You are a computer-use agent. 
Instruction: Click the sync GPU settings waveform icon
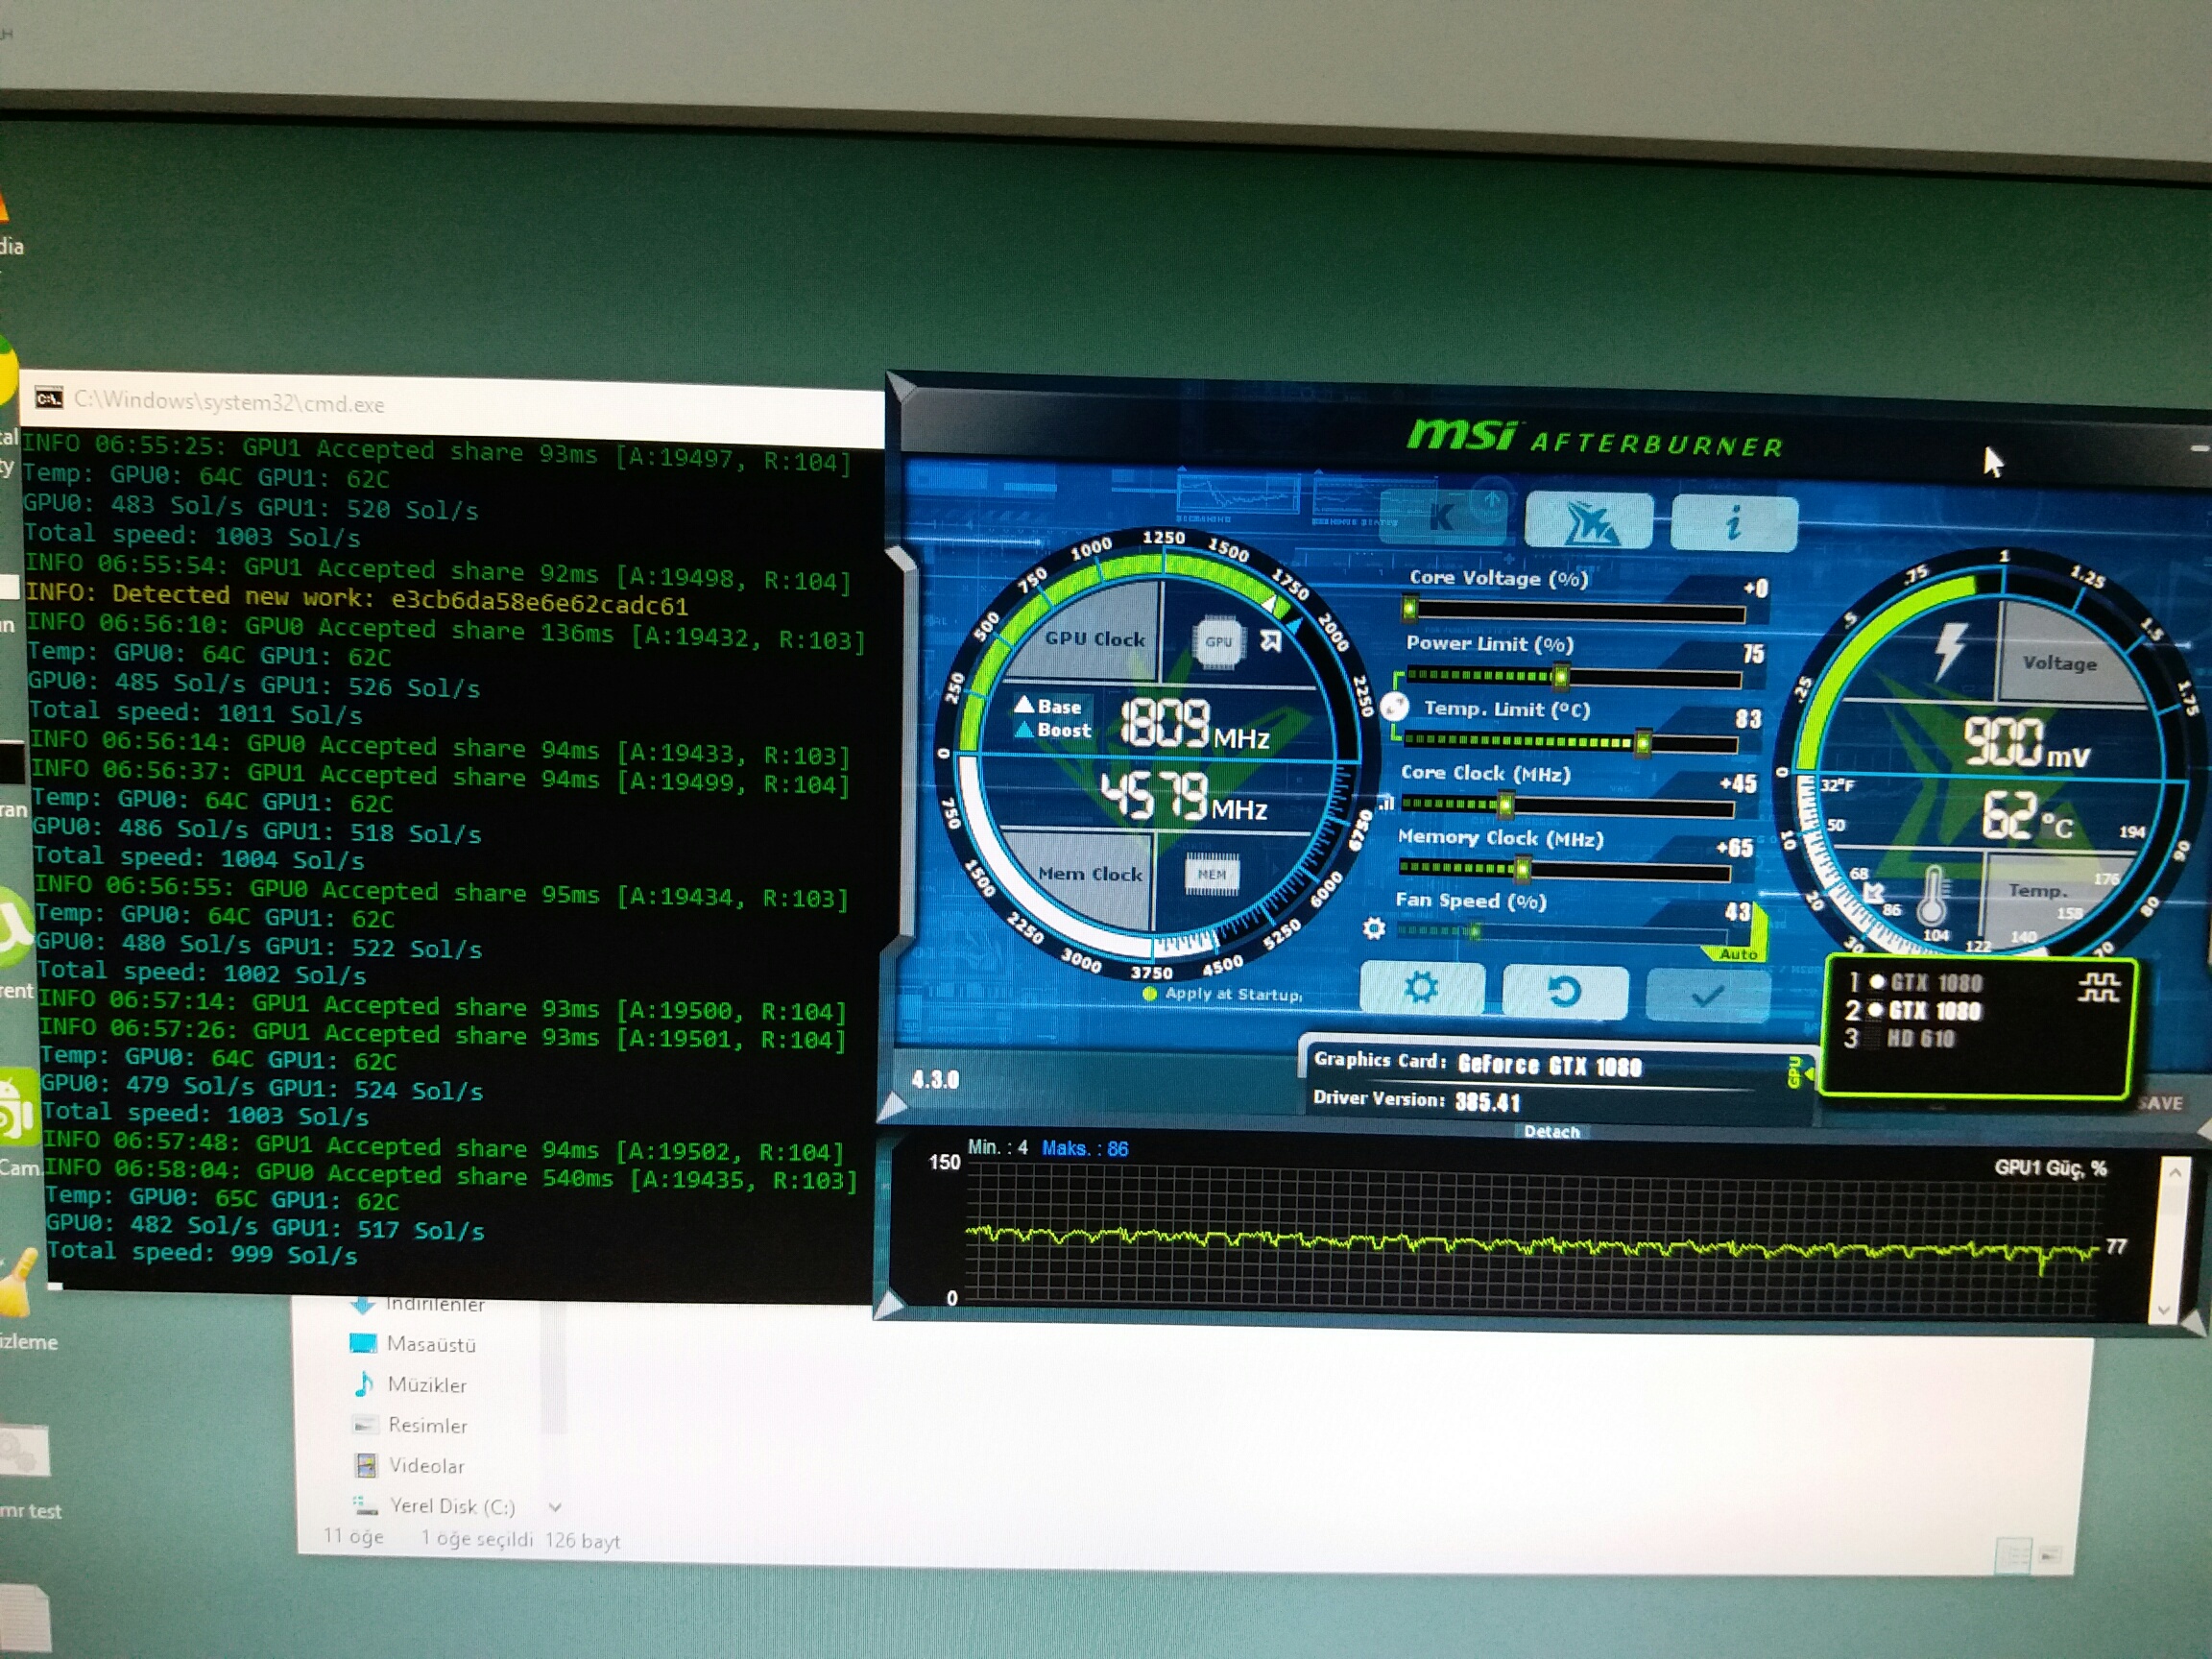point(2098,988)
